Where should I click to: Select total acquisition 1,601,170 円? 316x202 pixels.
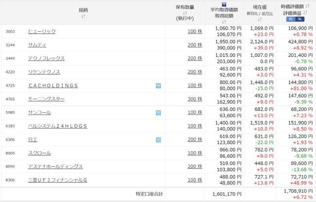(x=227, y=194)
